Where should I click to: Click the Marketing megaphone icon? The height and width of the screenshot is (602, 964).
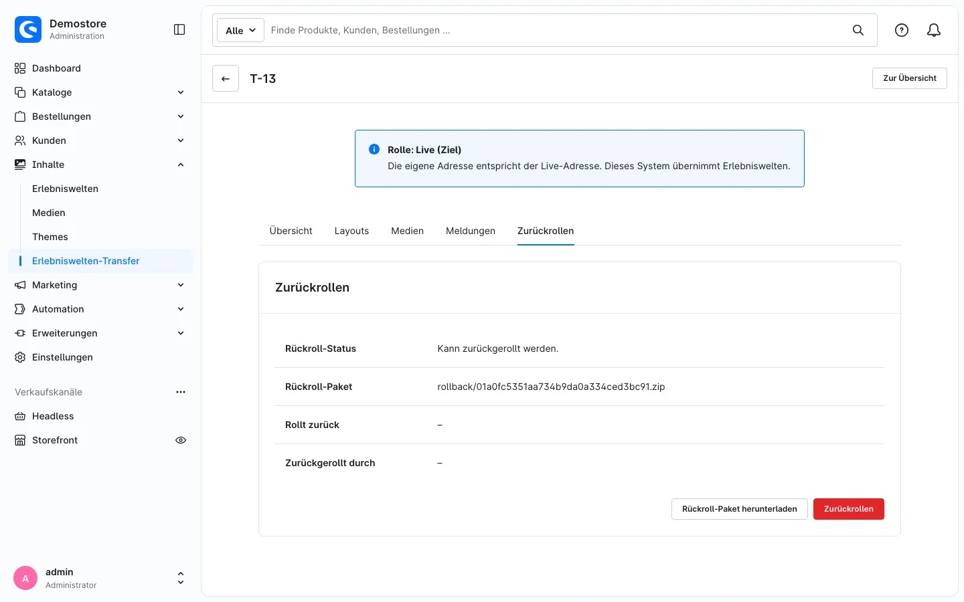coord(20,285)
